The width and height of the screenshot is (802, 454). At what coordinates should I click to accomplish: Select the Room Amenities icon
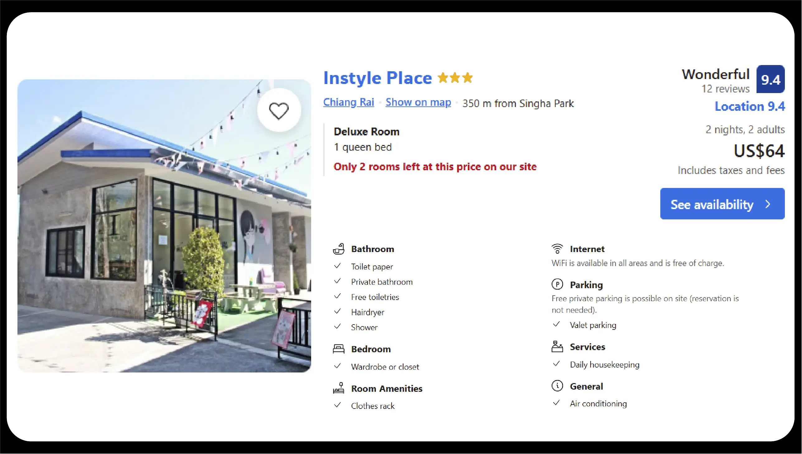339,388
